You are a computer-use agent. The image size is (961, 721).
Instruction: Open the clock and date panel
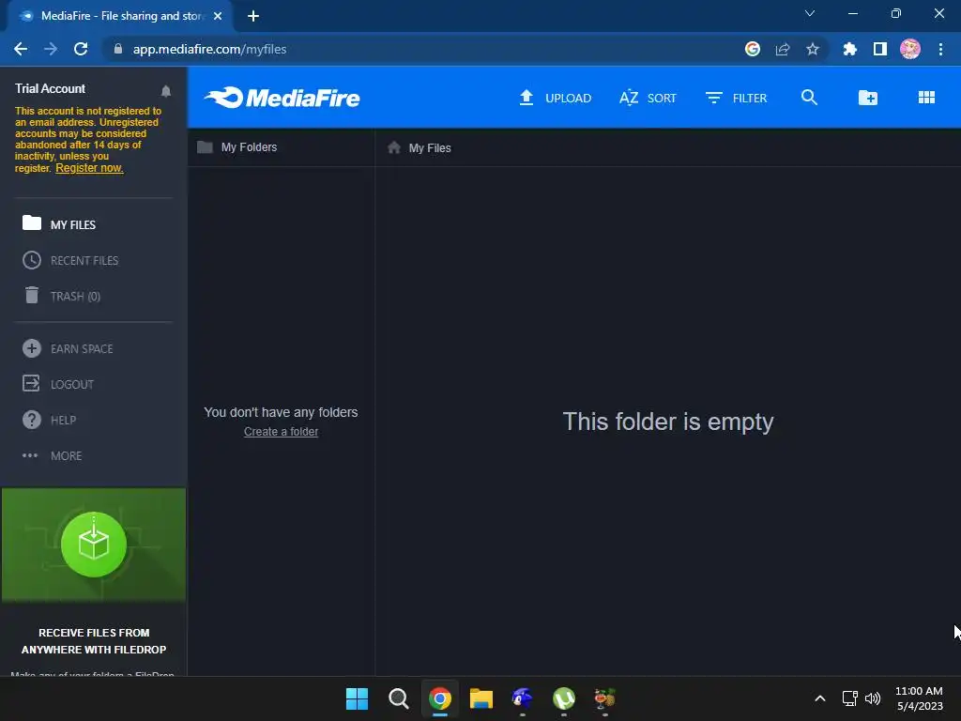[x=920, y=698]
